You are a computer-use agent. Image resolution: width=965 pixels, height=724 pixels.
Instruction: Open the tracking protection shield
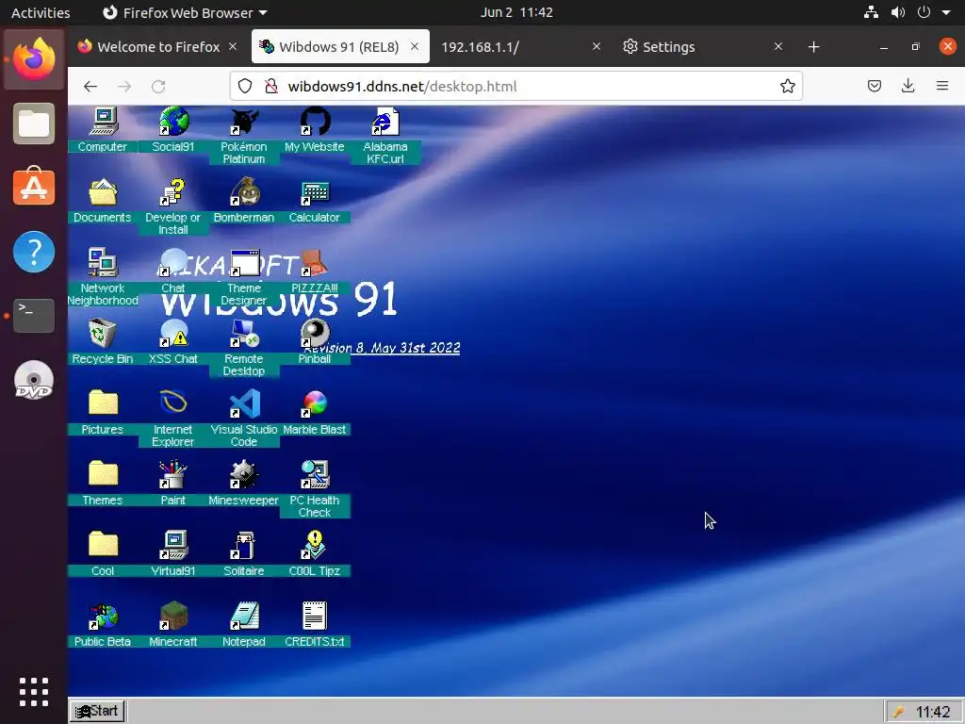point(245,86)
